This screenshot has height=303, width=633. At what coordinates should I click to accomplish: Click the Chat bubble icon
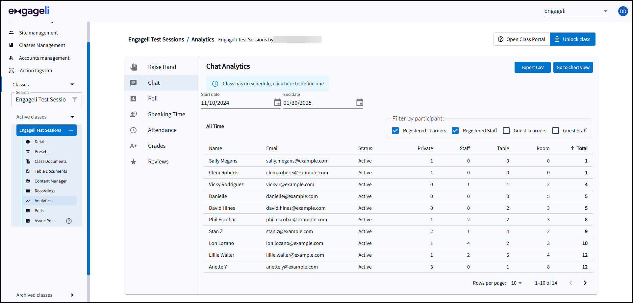pyautogui.click(x=133, y=83)
